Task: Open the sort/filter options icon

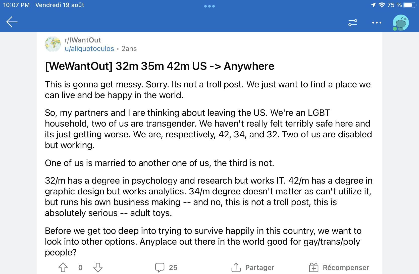Action: pyautogui.click(x=353, y=23)
